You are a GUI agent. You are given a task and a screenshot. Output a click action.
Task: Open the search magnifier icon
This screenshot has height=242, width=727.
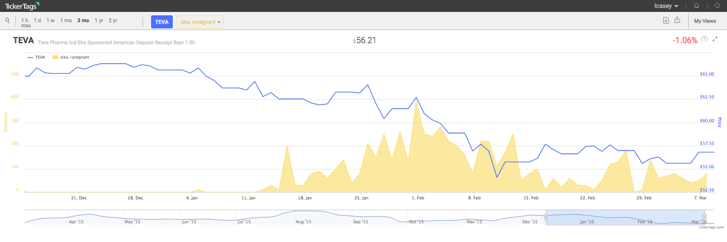[x=7, y=20]
